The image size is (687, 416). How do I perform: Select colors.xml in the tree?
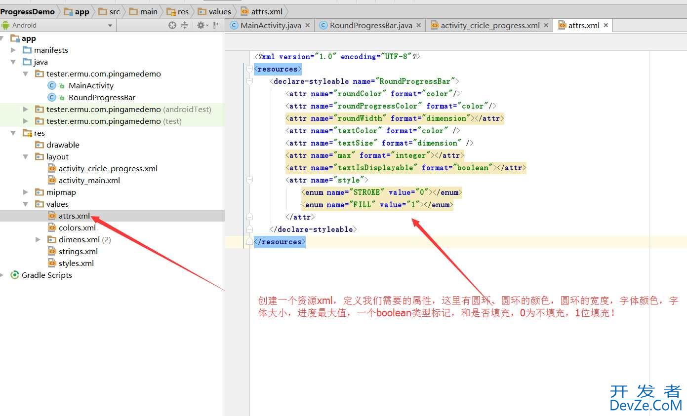click(x=77, y=227)
